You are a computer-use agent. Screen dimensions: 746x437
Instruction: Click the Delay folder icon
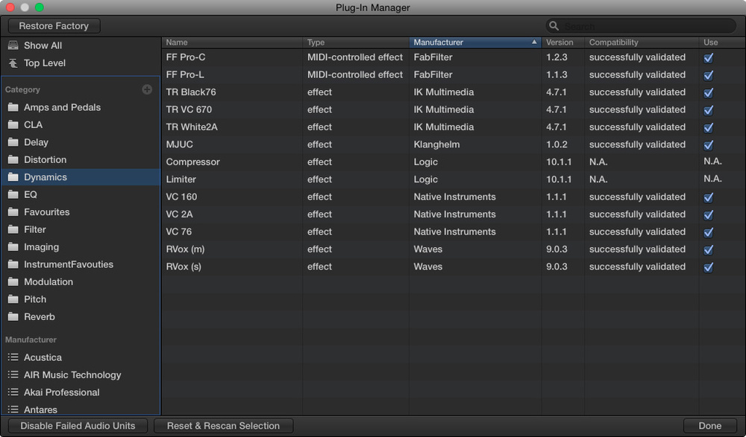(x=13, y=142)
